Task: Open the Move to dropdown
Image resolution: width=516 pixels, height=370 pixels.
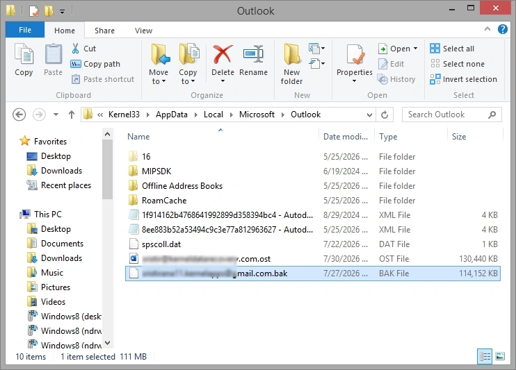Action: click(x=159, y=64)
